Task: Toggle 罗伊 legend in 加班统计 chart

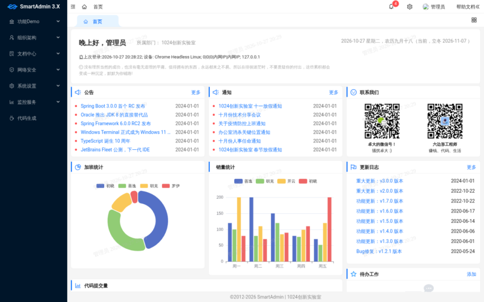Action: tap(171, 186)
